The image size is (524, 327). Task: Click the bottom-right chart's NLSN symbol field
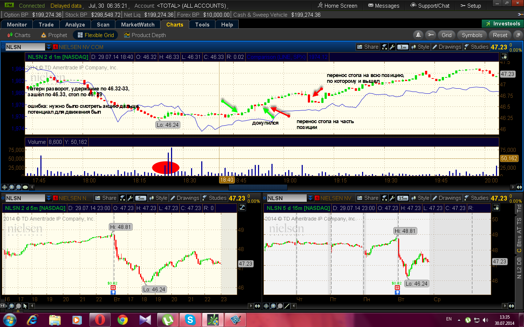click(x=287, y=198)
